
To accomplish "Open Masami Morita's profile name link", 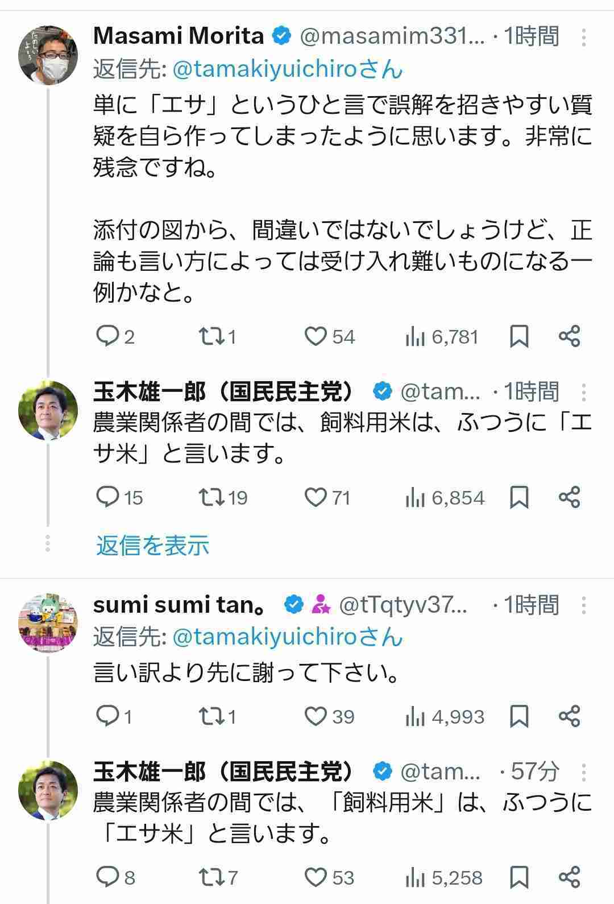I will 179,36.
